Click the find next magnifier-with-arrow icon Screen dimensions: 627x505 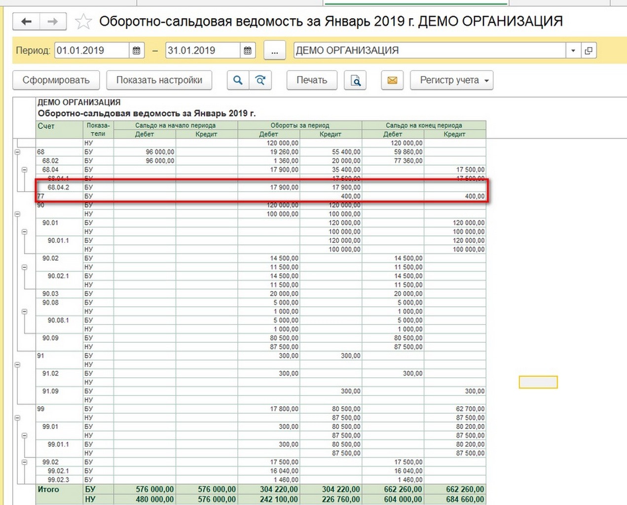tap(260, 80)
